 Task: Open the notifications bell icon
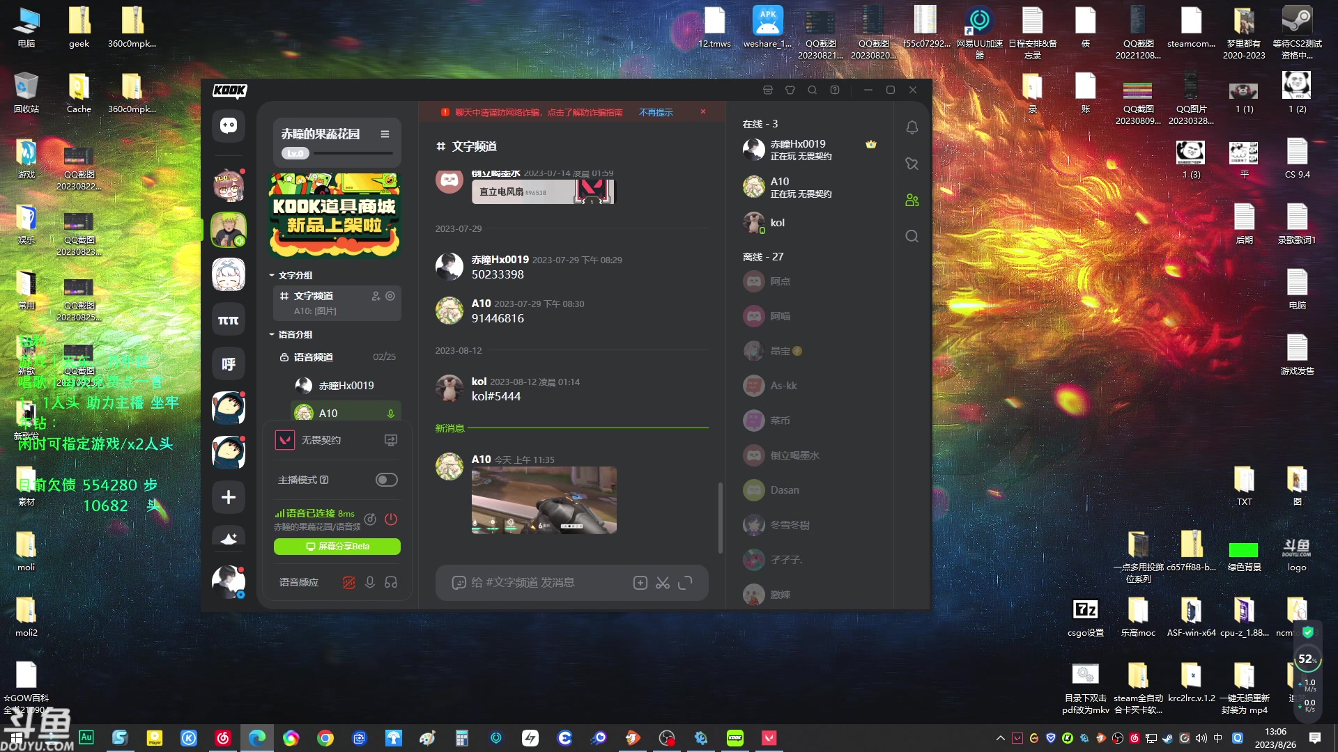coord(912,127)
